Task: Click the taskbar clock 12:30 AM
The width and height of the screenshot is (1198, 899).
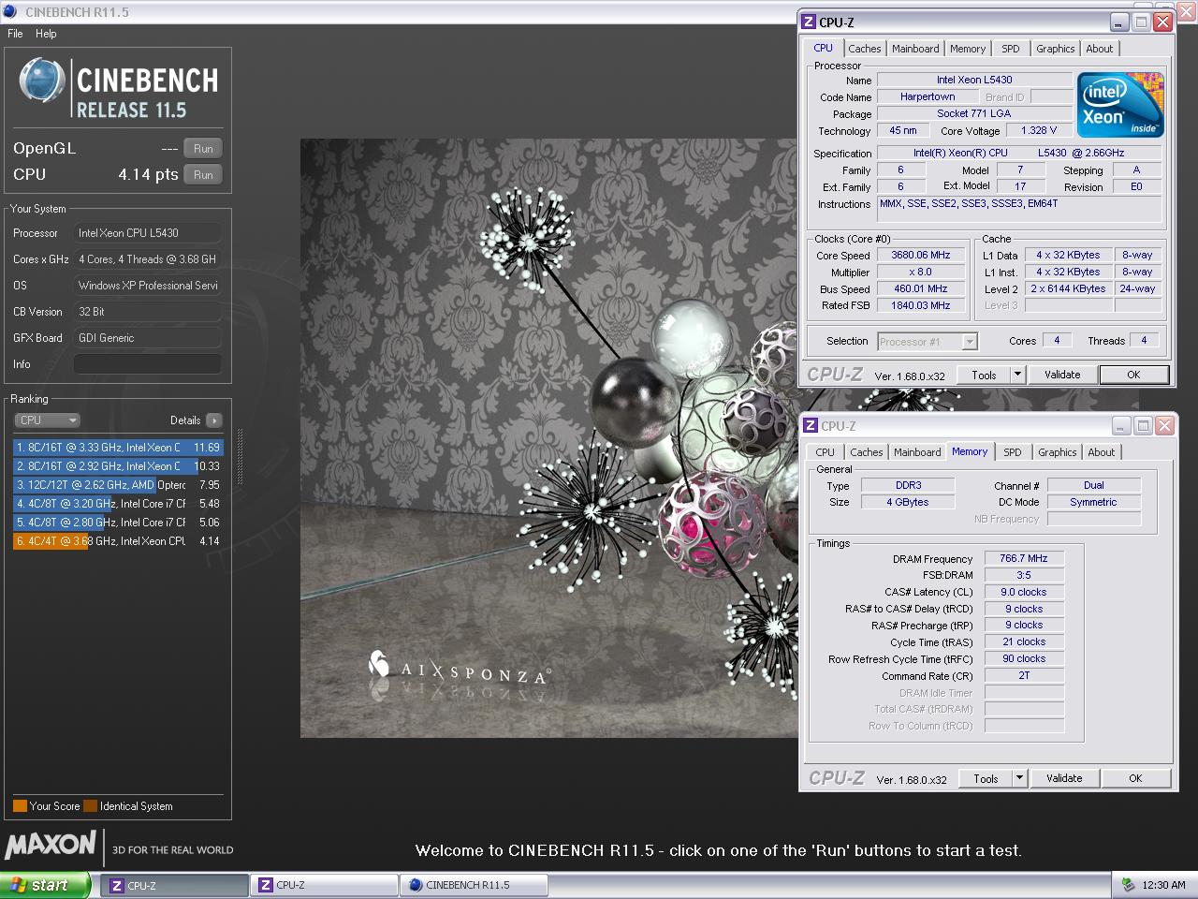Action: pyautogui.click(x=1163, y=885)
